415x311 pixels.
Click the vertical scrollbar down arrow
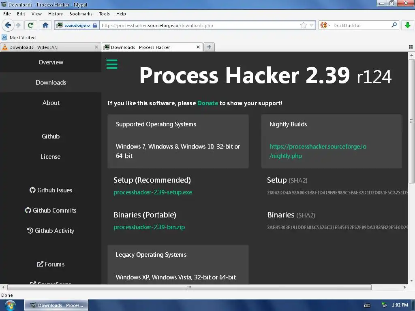411,281
